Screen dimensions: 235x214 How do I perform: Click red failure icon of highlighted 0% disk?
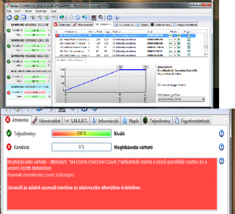coord(8,93)
